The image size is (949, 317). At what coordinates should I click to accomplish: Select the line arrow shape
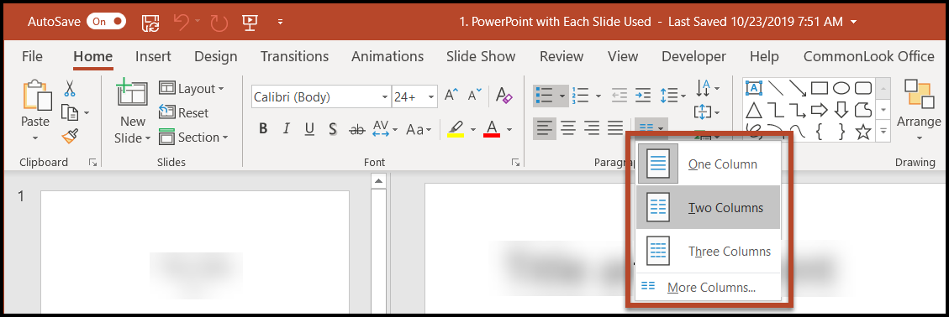tap(798, 89)
